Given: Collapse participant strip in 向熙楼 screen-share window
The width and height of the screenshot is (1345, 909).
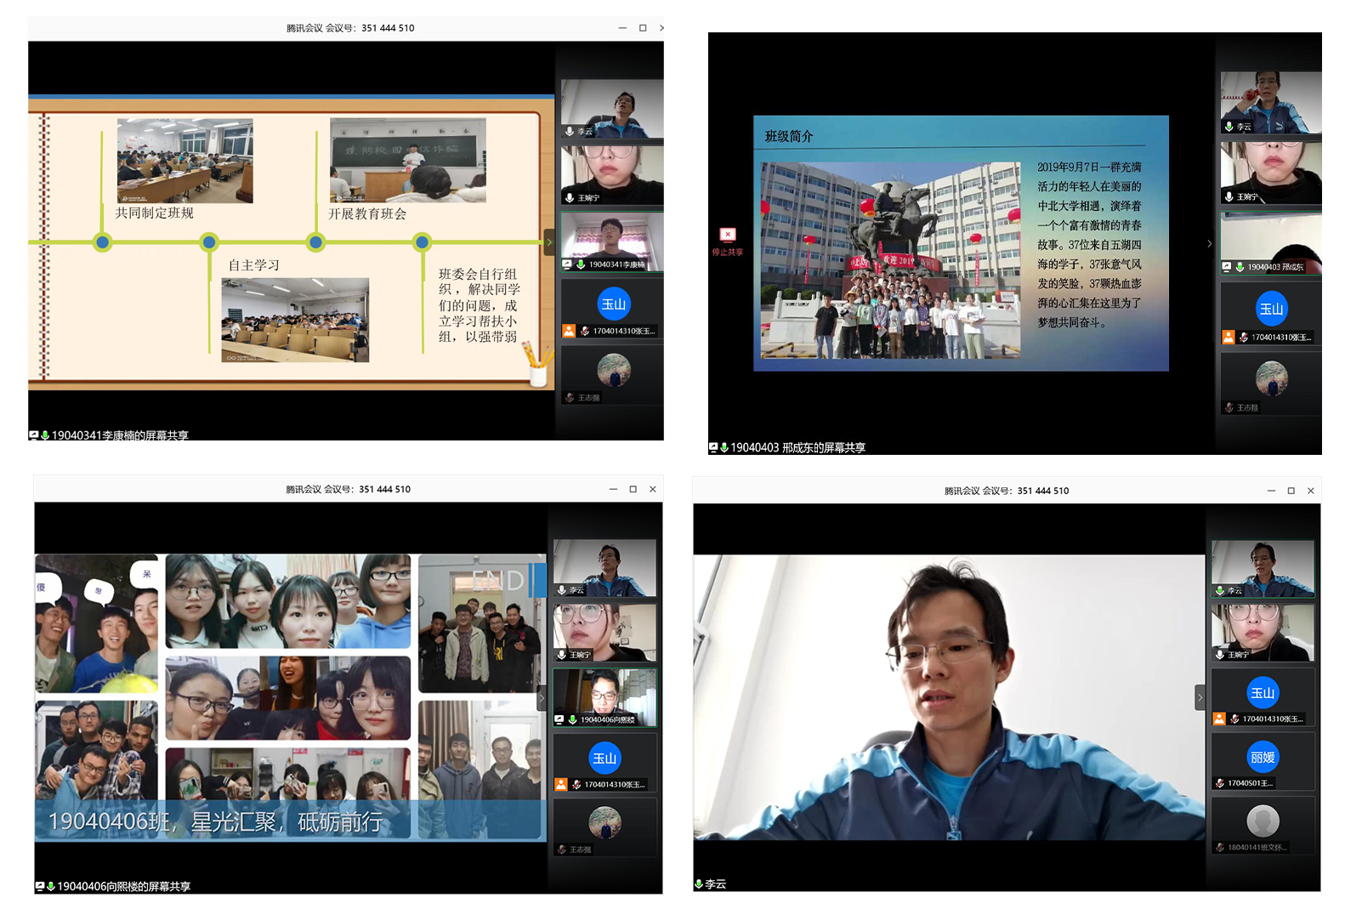Looking at the screenshot, I should tap(542, 698).
